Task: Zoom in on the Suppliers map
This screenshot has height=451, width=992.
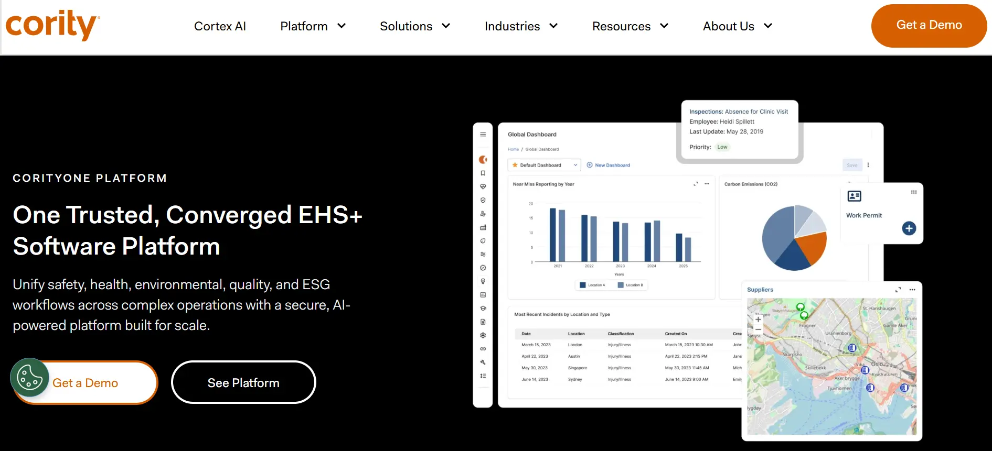Action: (x=758, y=319)
